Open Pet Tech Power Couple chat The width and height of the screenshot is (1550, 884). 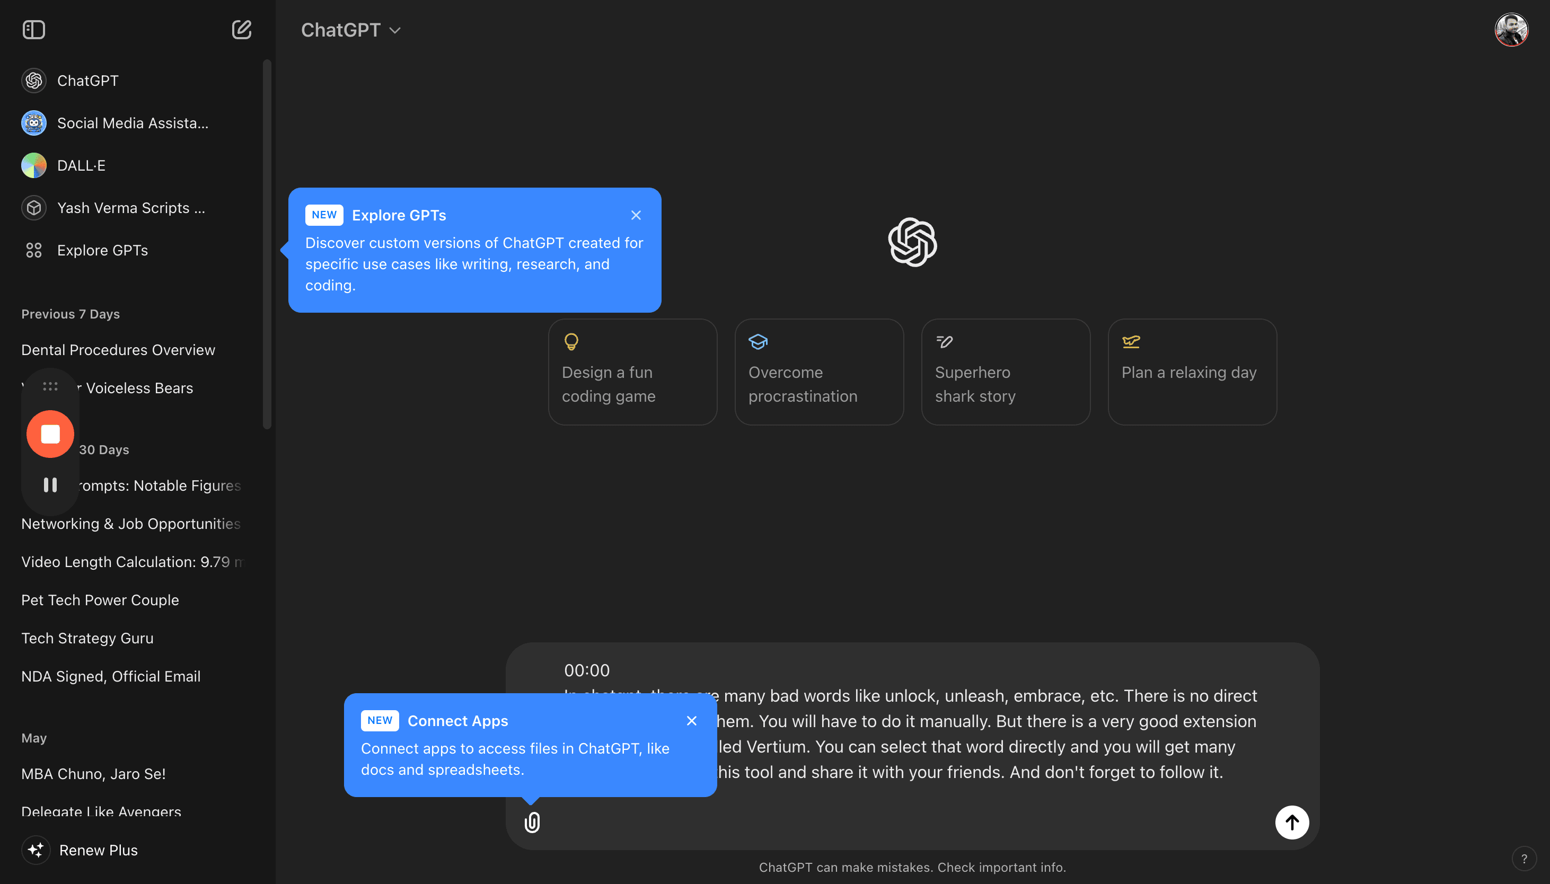pos(100,600)
